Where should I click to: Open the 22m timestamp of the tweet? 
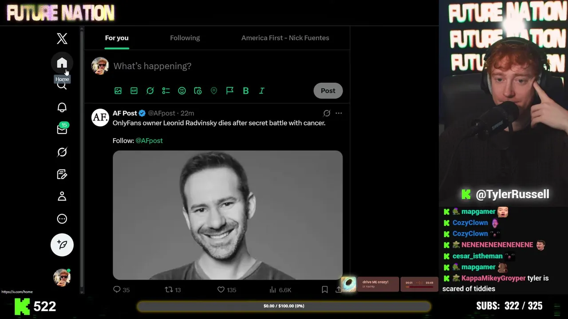pyautogui.click(x=187, y=113)
